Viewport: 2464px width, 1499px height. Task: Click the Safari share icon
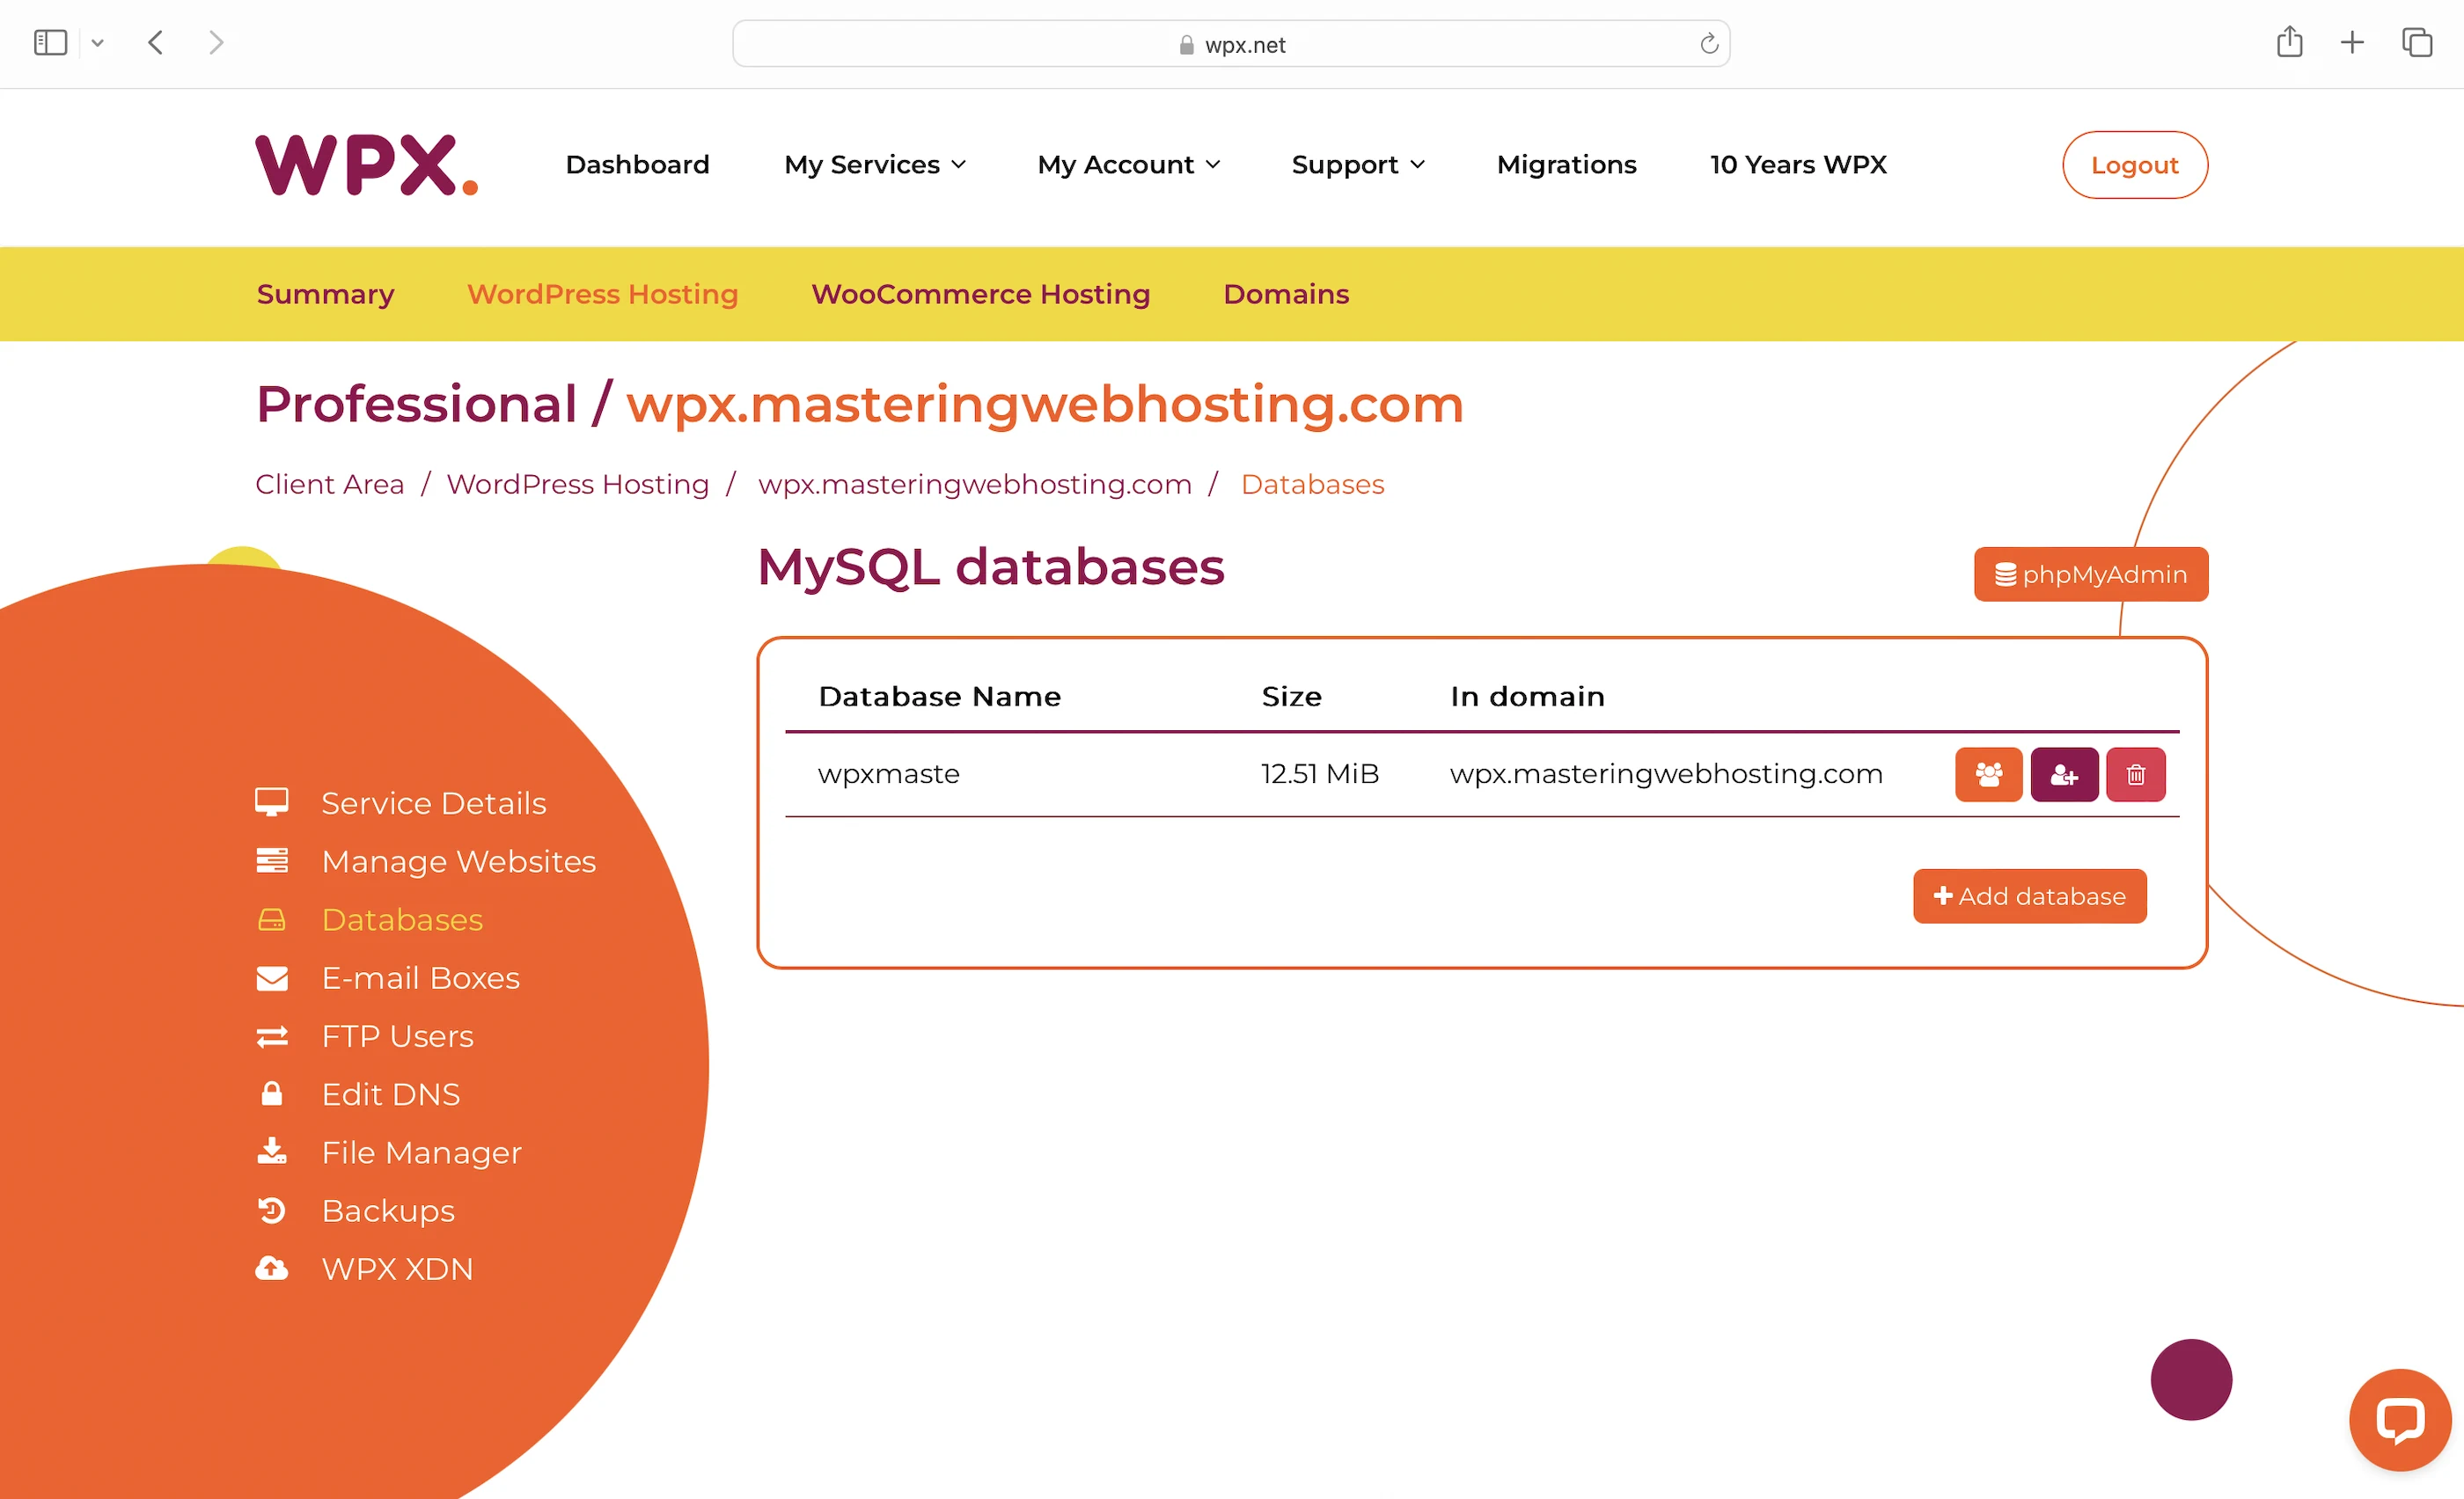click(2289, 43)
